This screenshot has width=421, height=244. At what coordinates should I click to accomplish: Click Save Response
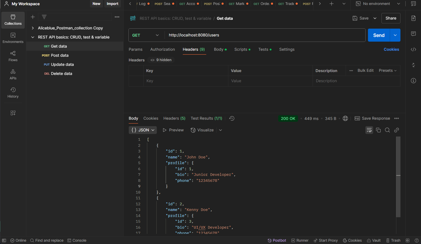pos(372,118)
